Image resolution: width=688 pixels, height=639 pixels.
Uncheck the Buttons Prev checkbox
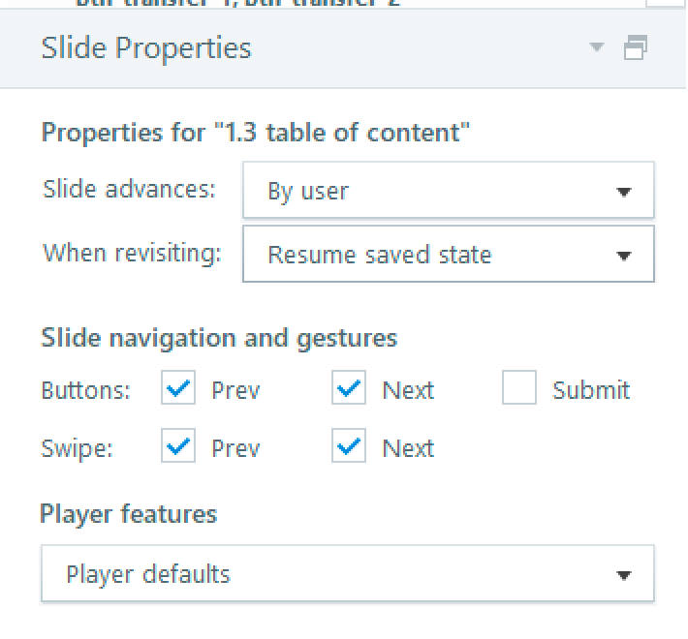[178, 389]
